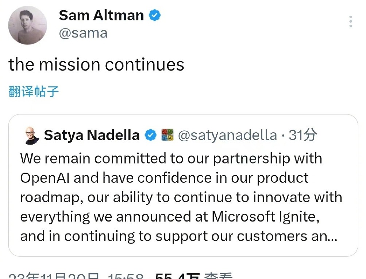Click the Microsoft logo affiliation badge
The height and width of the screenshot is (279, 366).
tap(167, 135)
